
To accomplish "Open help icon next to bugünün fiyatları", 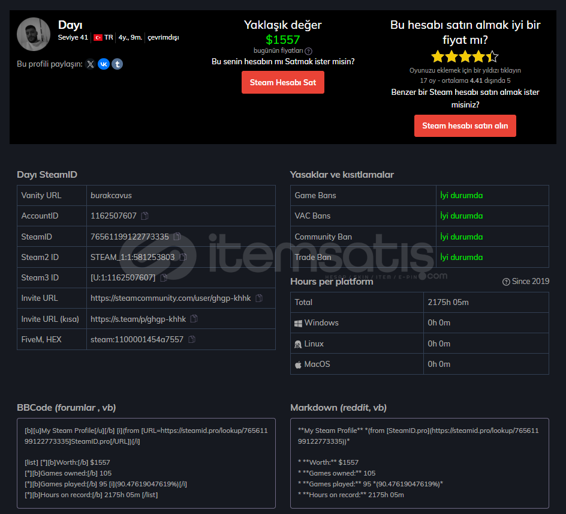I will pyautogui.click(x=308, y=51).
